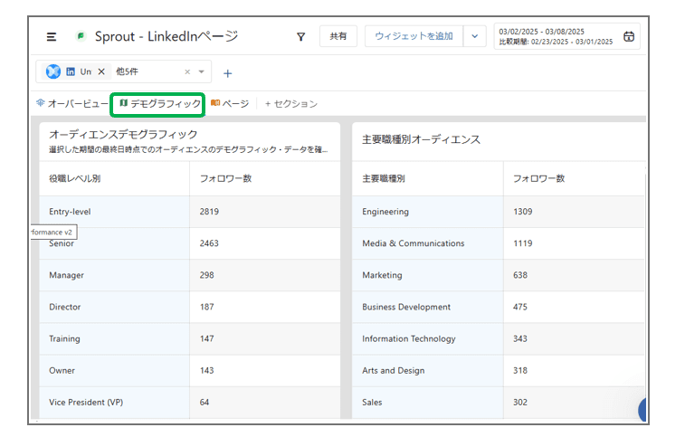Open the filter funnel icon
Viewport: 685px width, 437px height.
(300, 36)
